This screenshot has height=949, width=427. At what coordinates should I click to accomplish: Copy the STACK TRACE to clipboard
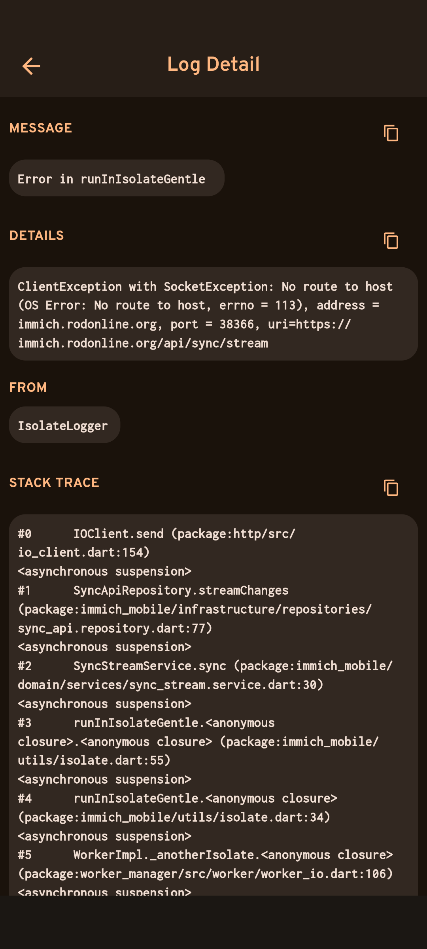391,488
